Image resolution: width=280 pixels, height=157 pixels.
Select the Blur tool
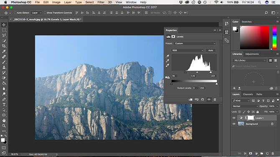coord(4,89)
